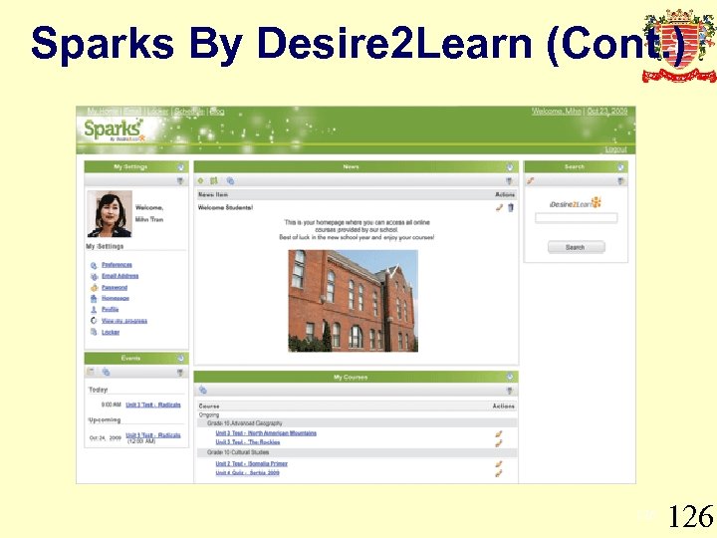Click the Desire2Learn logo in Search widget
This screenshot has width=717, height=538.
pos(576,203)
